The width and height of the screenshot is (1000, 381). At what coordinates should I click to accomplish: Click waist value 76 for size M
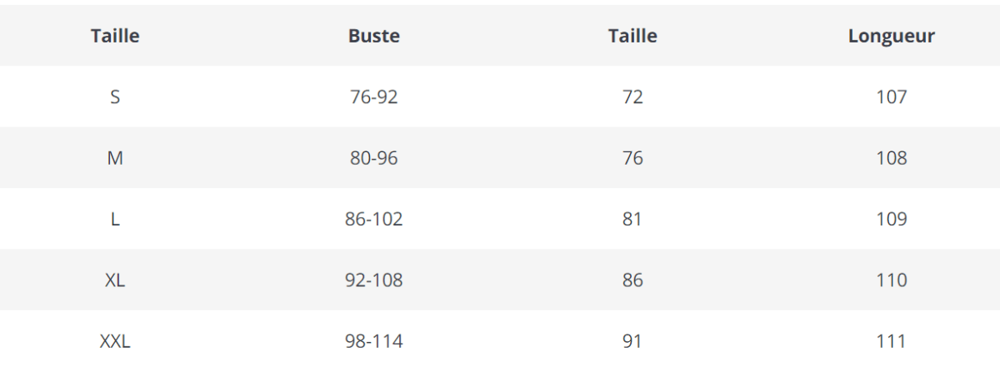tap(632, 158)
